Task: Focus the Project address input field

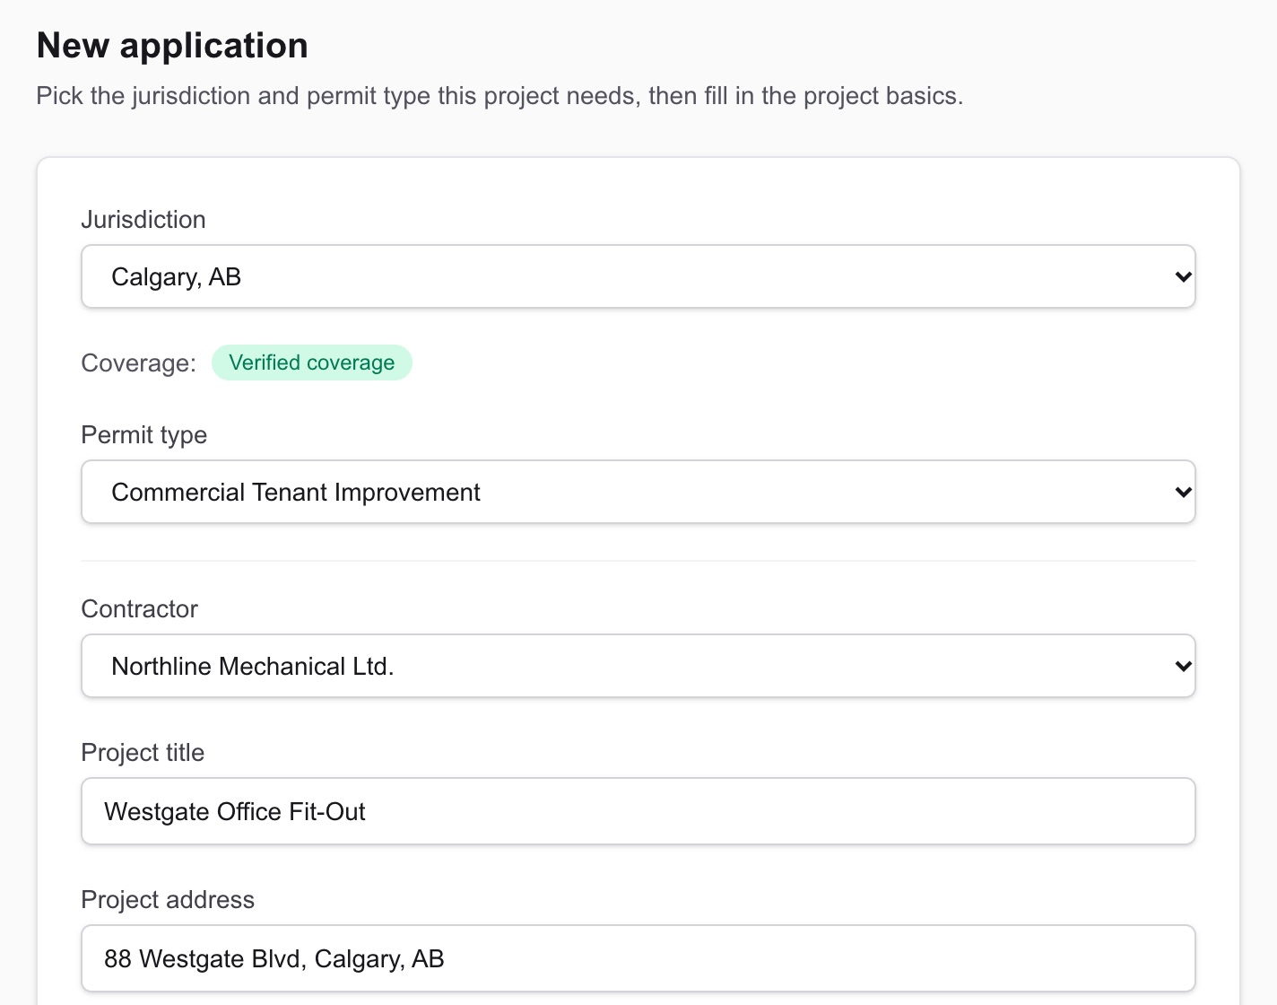Action: pos(638,958)
